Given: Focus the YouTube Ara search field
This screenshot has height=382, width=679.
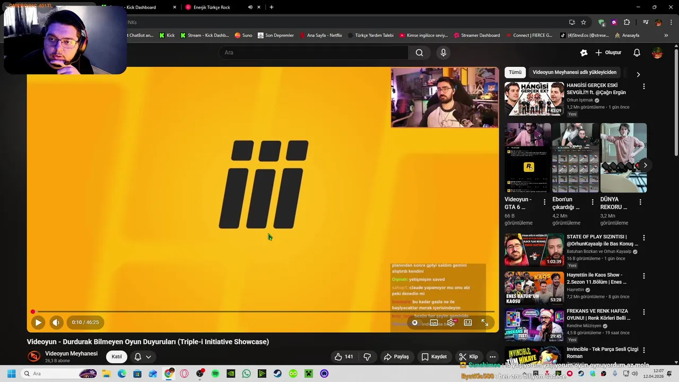Looking at the screenshot, I should [x=313, y=53].
